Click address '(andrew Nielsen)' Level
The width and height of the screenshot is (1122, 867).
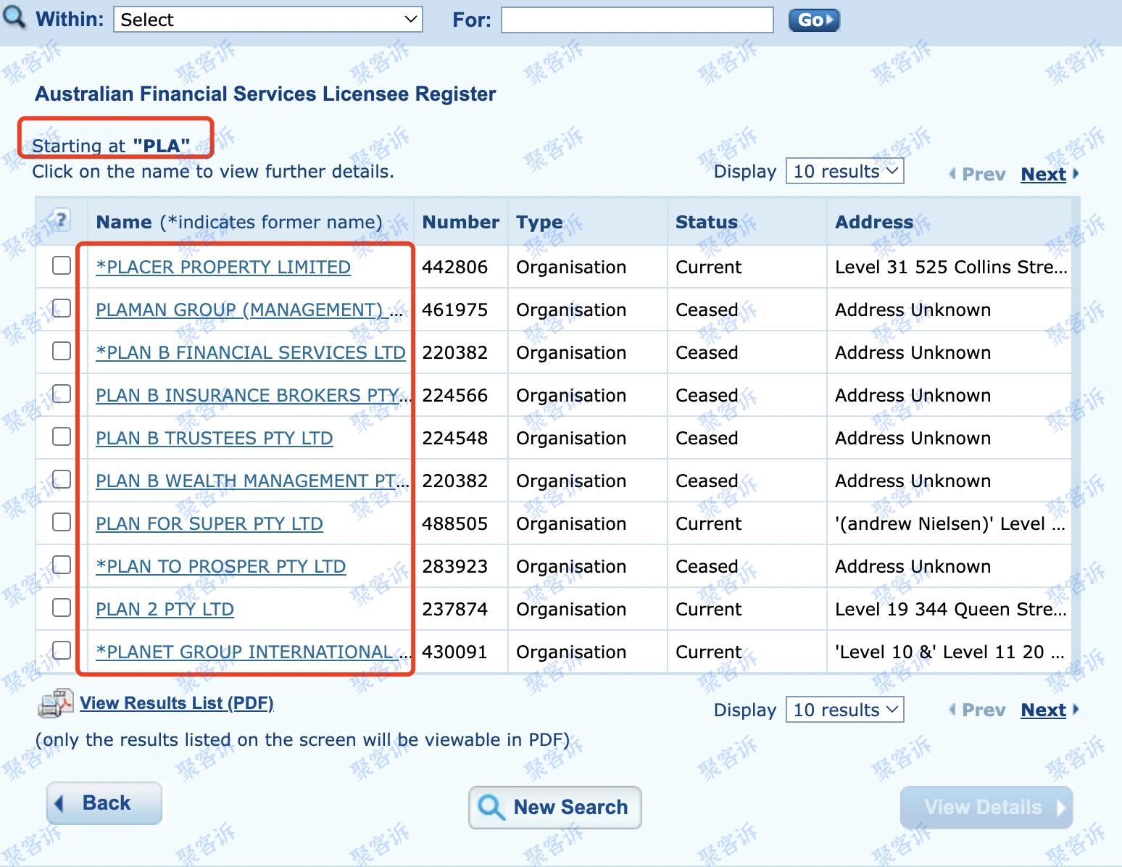[x=950, y=523]
